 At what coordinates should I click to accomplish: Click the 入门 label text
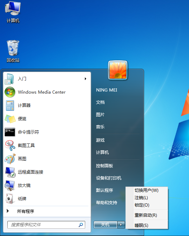coord(22,79)
